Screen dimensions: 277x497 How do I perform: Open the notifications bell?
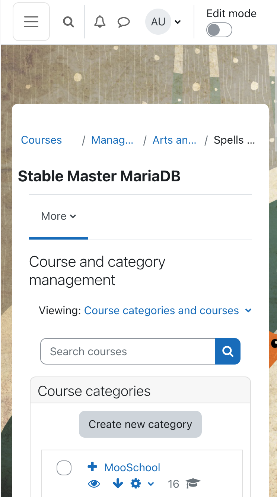pyautogui.click(x=99, y=22)
